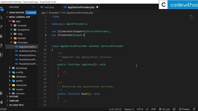Click 'public function boot(): void' line
Viewport: 198px width, 111px height.
[78, 94]
